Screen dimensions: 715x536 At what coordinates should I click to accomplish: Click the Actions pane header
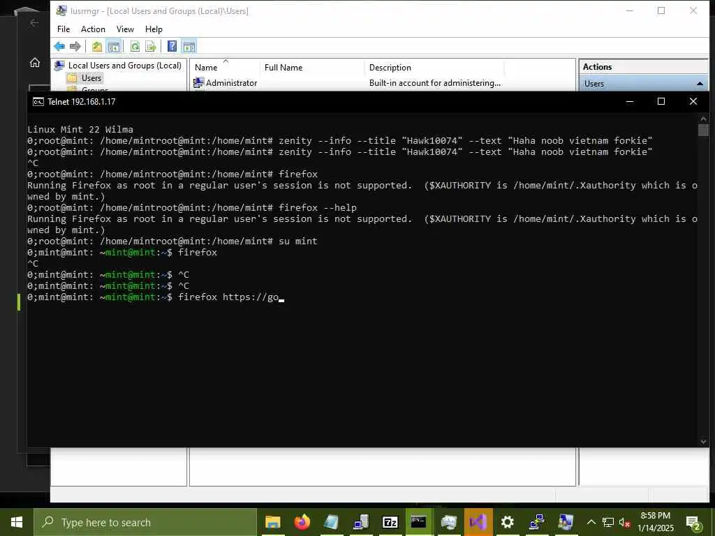click(643, 66)
